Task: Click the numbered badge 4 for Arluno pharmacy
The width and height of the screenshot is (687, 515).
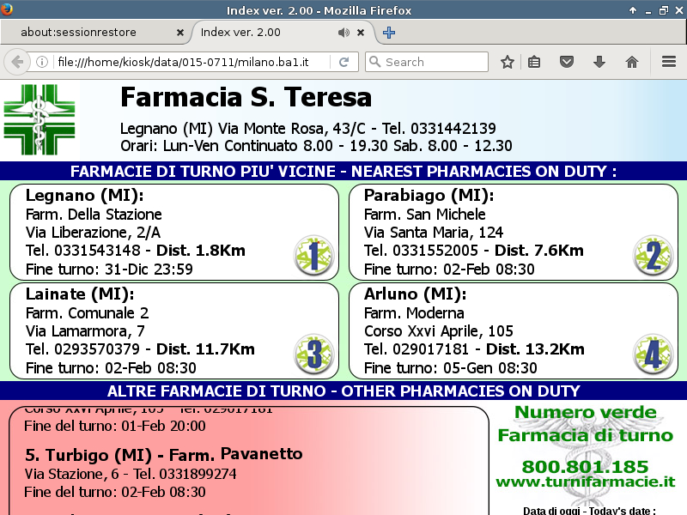Action: (652, 354)
